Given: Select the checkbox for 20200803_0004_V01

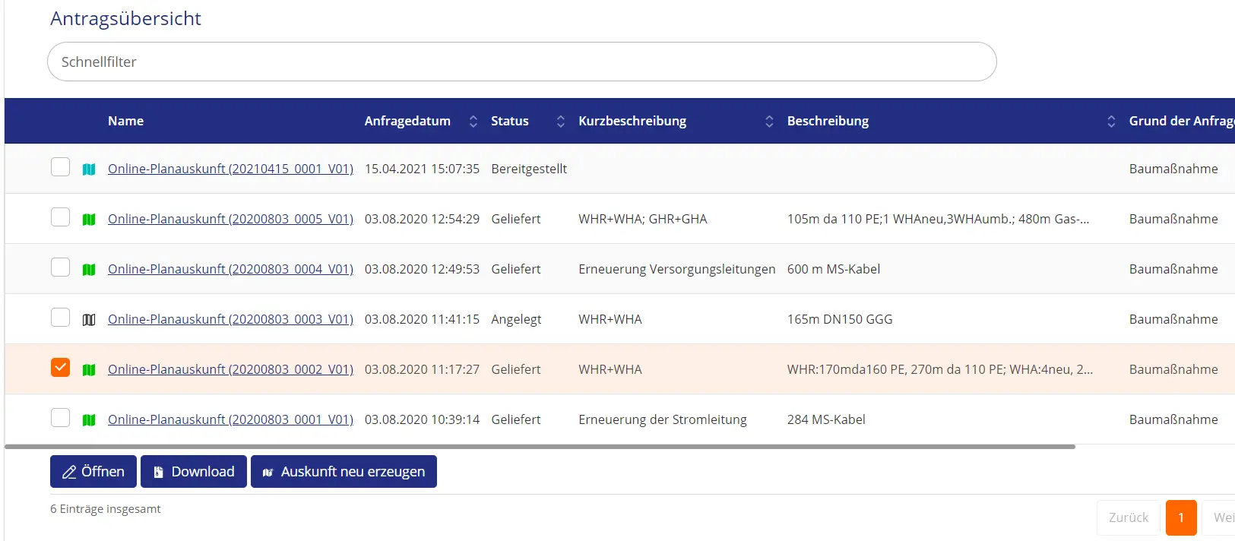Looking at the screenshot, I should coord(60,267).
